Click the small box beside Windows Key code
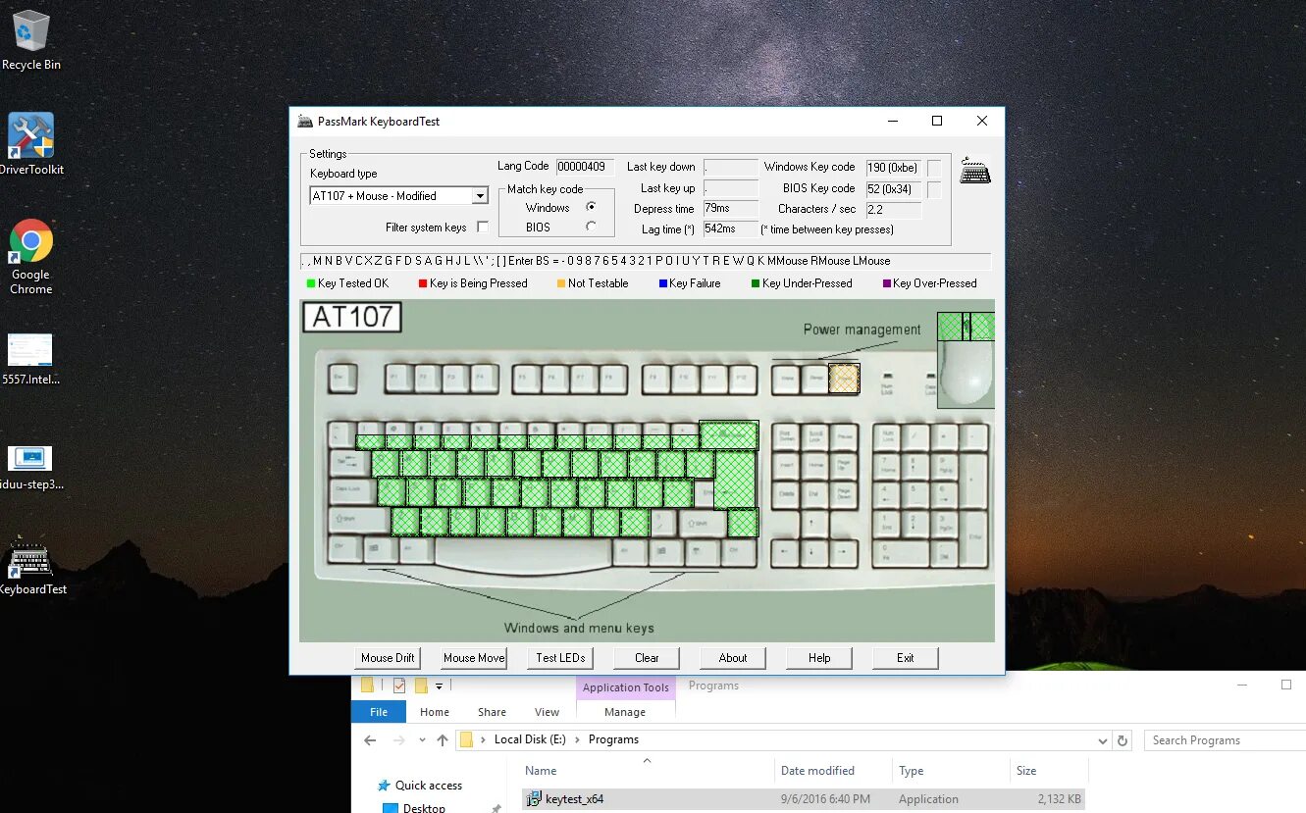The height and width of the screenshot is (813, 1306). 934,168
